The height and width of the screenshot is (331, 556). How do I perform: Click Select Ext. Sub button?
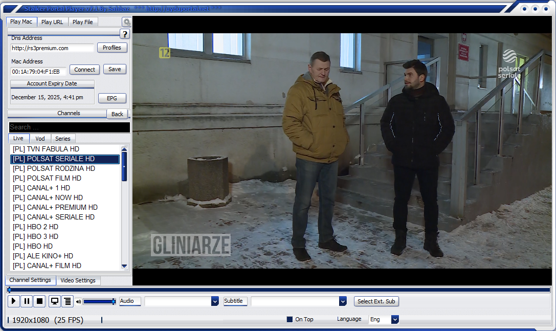pos(376,301)
